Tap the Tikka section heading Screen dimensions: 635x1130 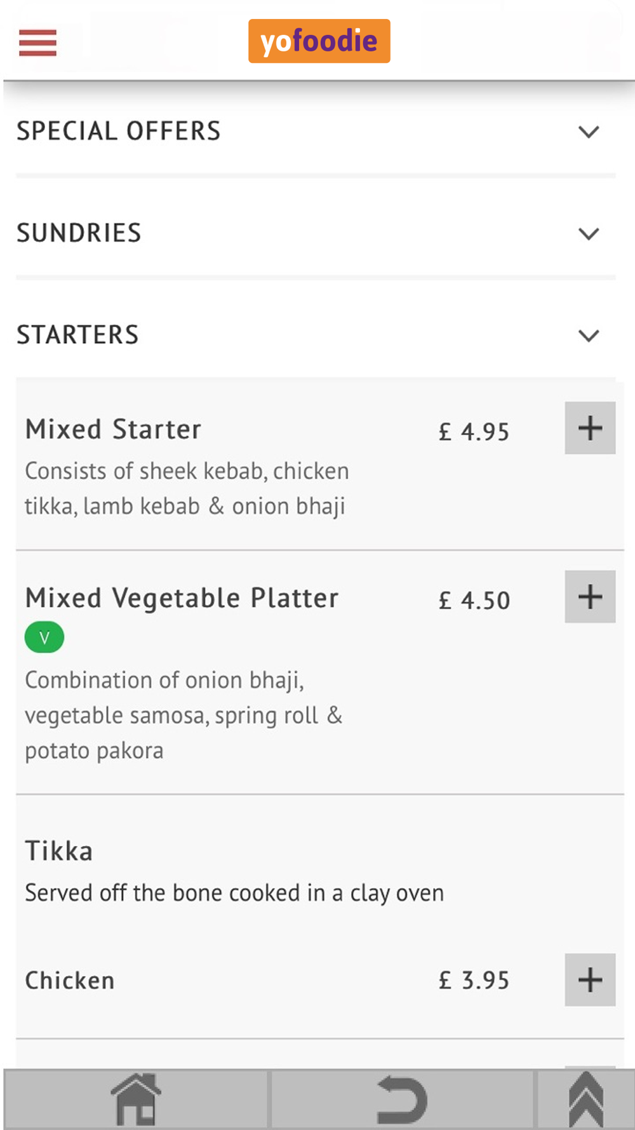[59, 851]
